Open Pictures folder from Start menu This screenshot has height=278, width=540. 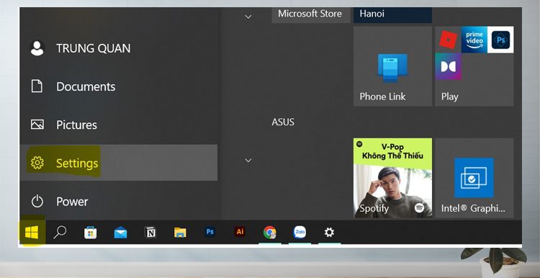click(x=119, y=125)
